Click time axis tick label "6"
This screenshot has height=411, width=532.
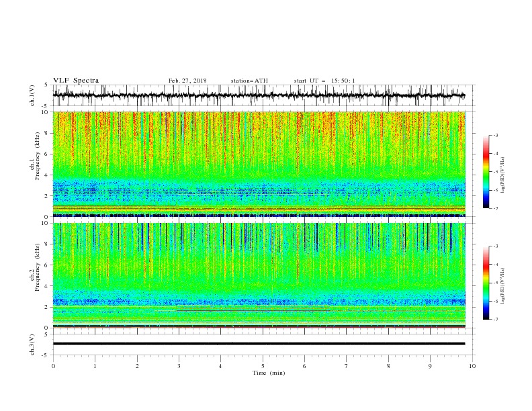coord(304,366)
